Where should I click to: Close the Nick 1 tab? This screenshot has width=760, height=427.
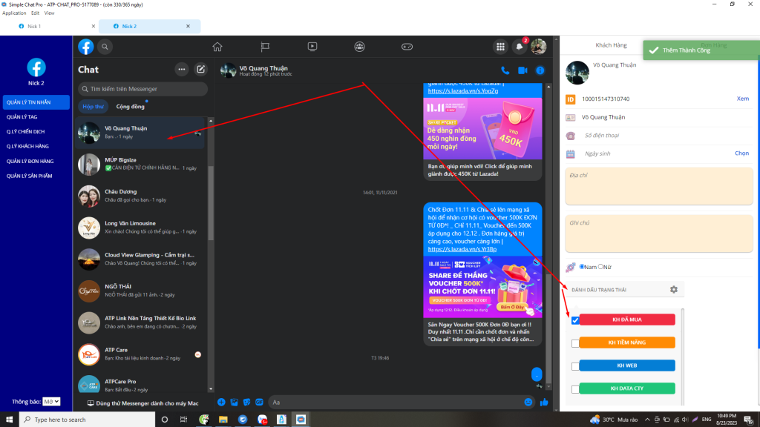[x=93, y=26]
